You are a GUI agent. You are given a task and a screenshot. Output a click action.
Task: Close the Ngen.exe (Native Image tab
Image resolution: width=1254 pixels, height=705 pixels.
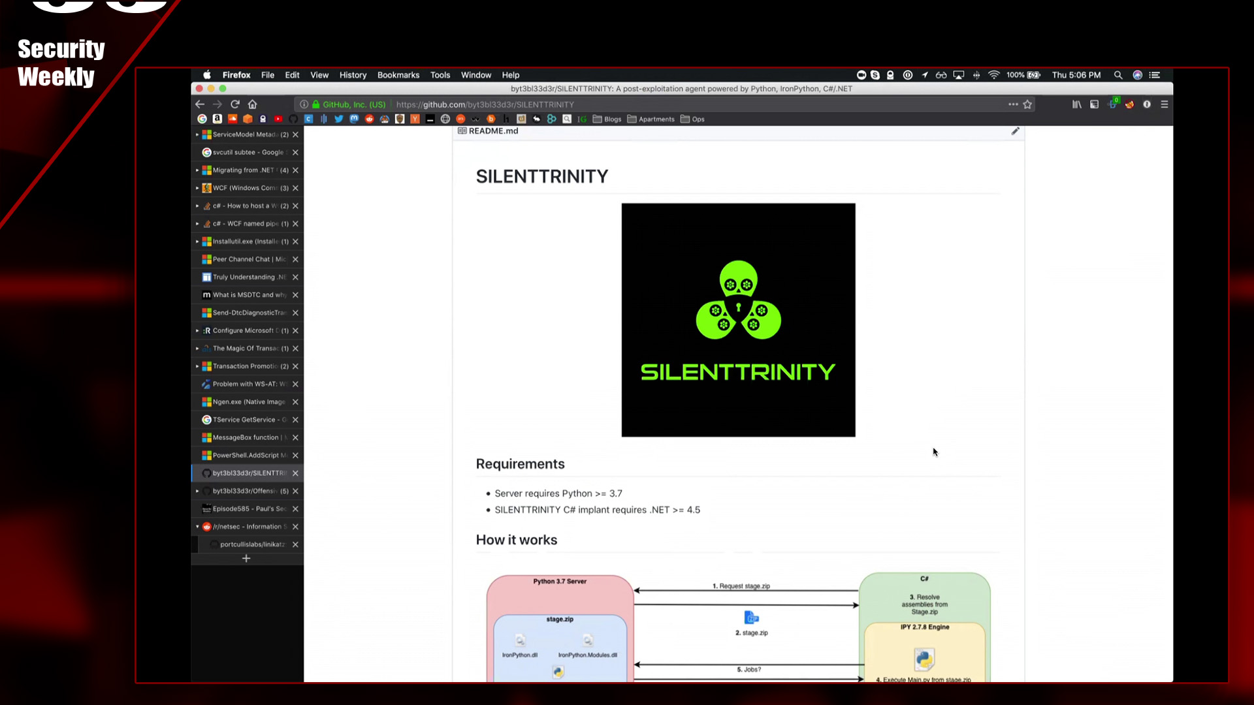click(x=295, y=402)
